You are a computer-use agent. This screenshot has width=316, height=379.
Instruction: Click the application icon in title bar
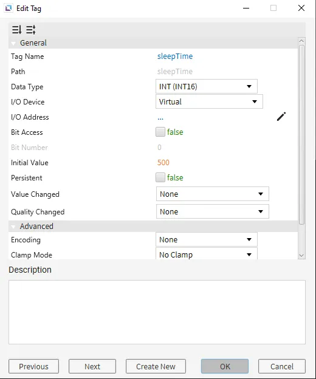coord(9,9)
